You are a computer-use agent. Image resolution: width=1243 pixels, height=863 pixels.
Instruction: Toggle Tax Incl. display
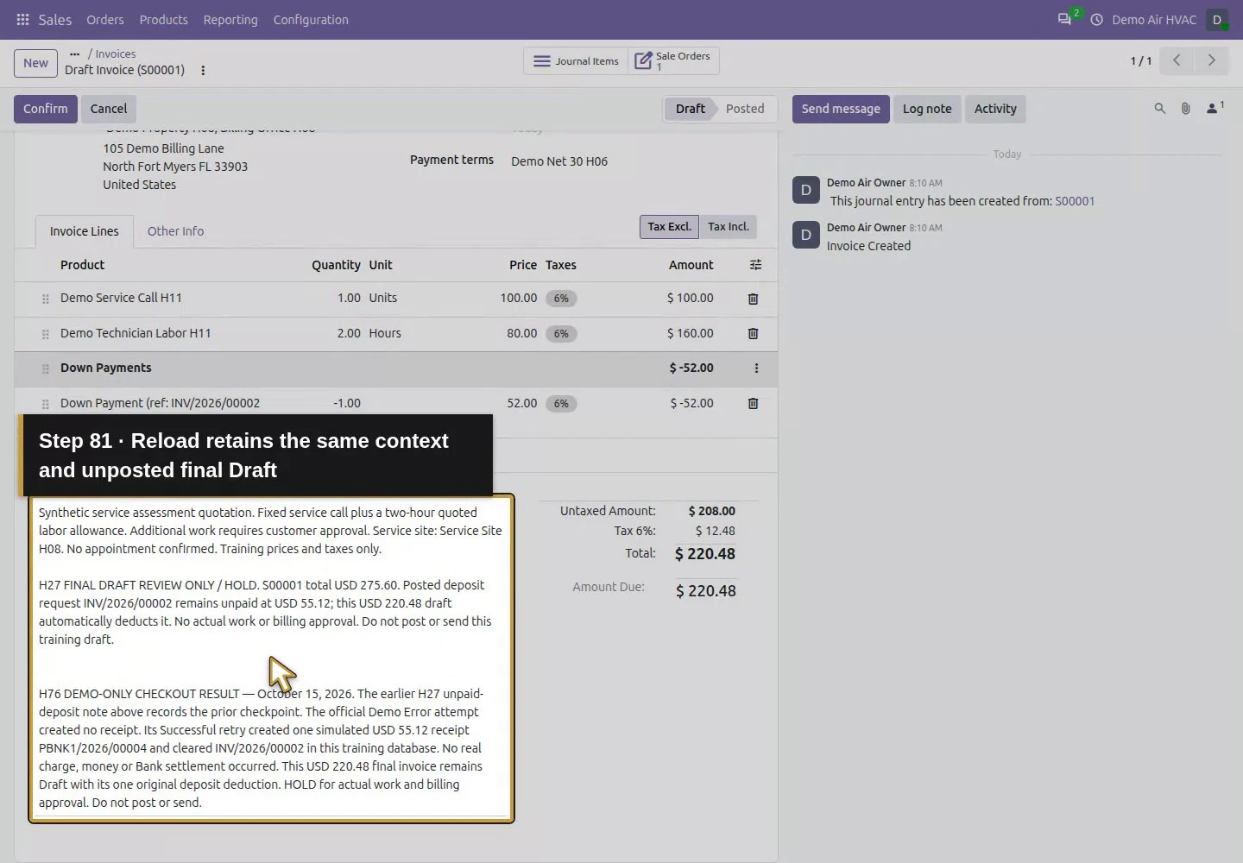[x=729, y=227]
